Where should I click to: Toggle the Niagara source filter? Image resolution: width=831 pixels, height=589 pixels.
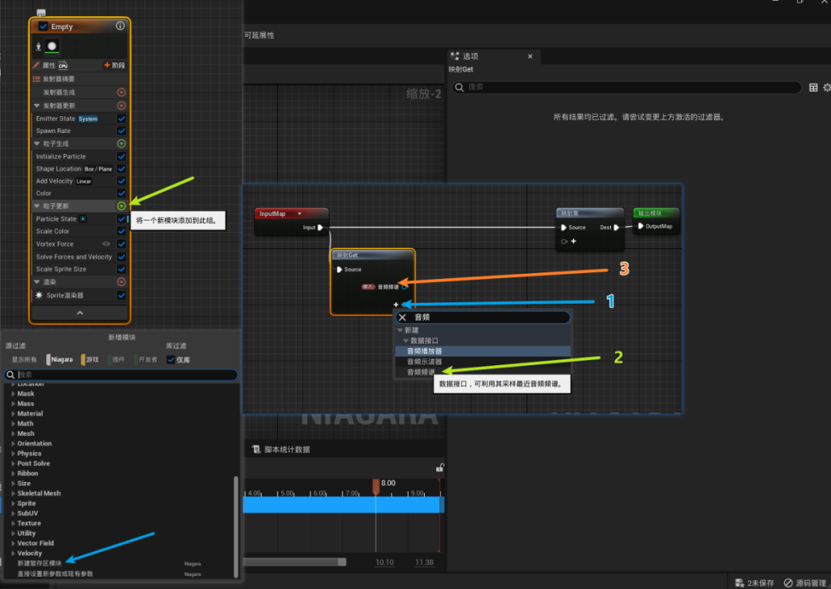point(59,360)
